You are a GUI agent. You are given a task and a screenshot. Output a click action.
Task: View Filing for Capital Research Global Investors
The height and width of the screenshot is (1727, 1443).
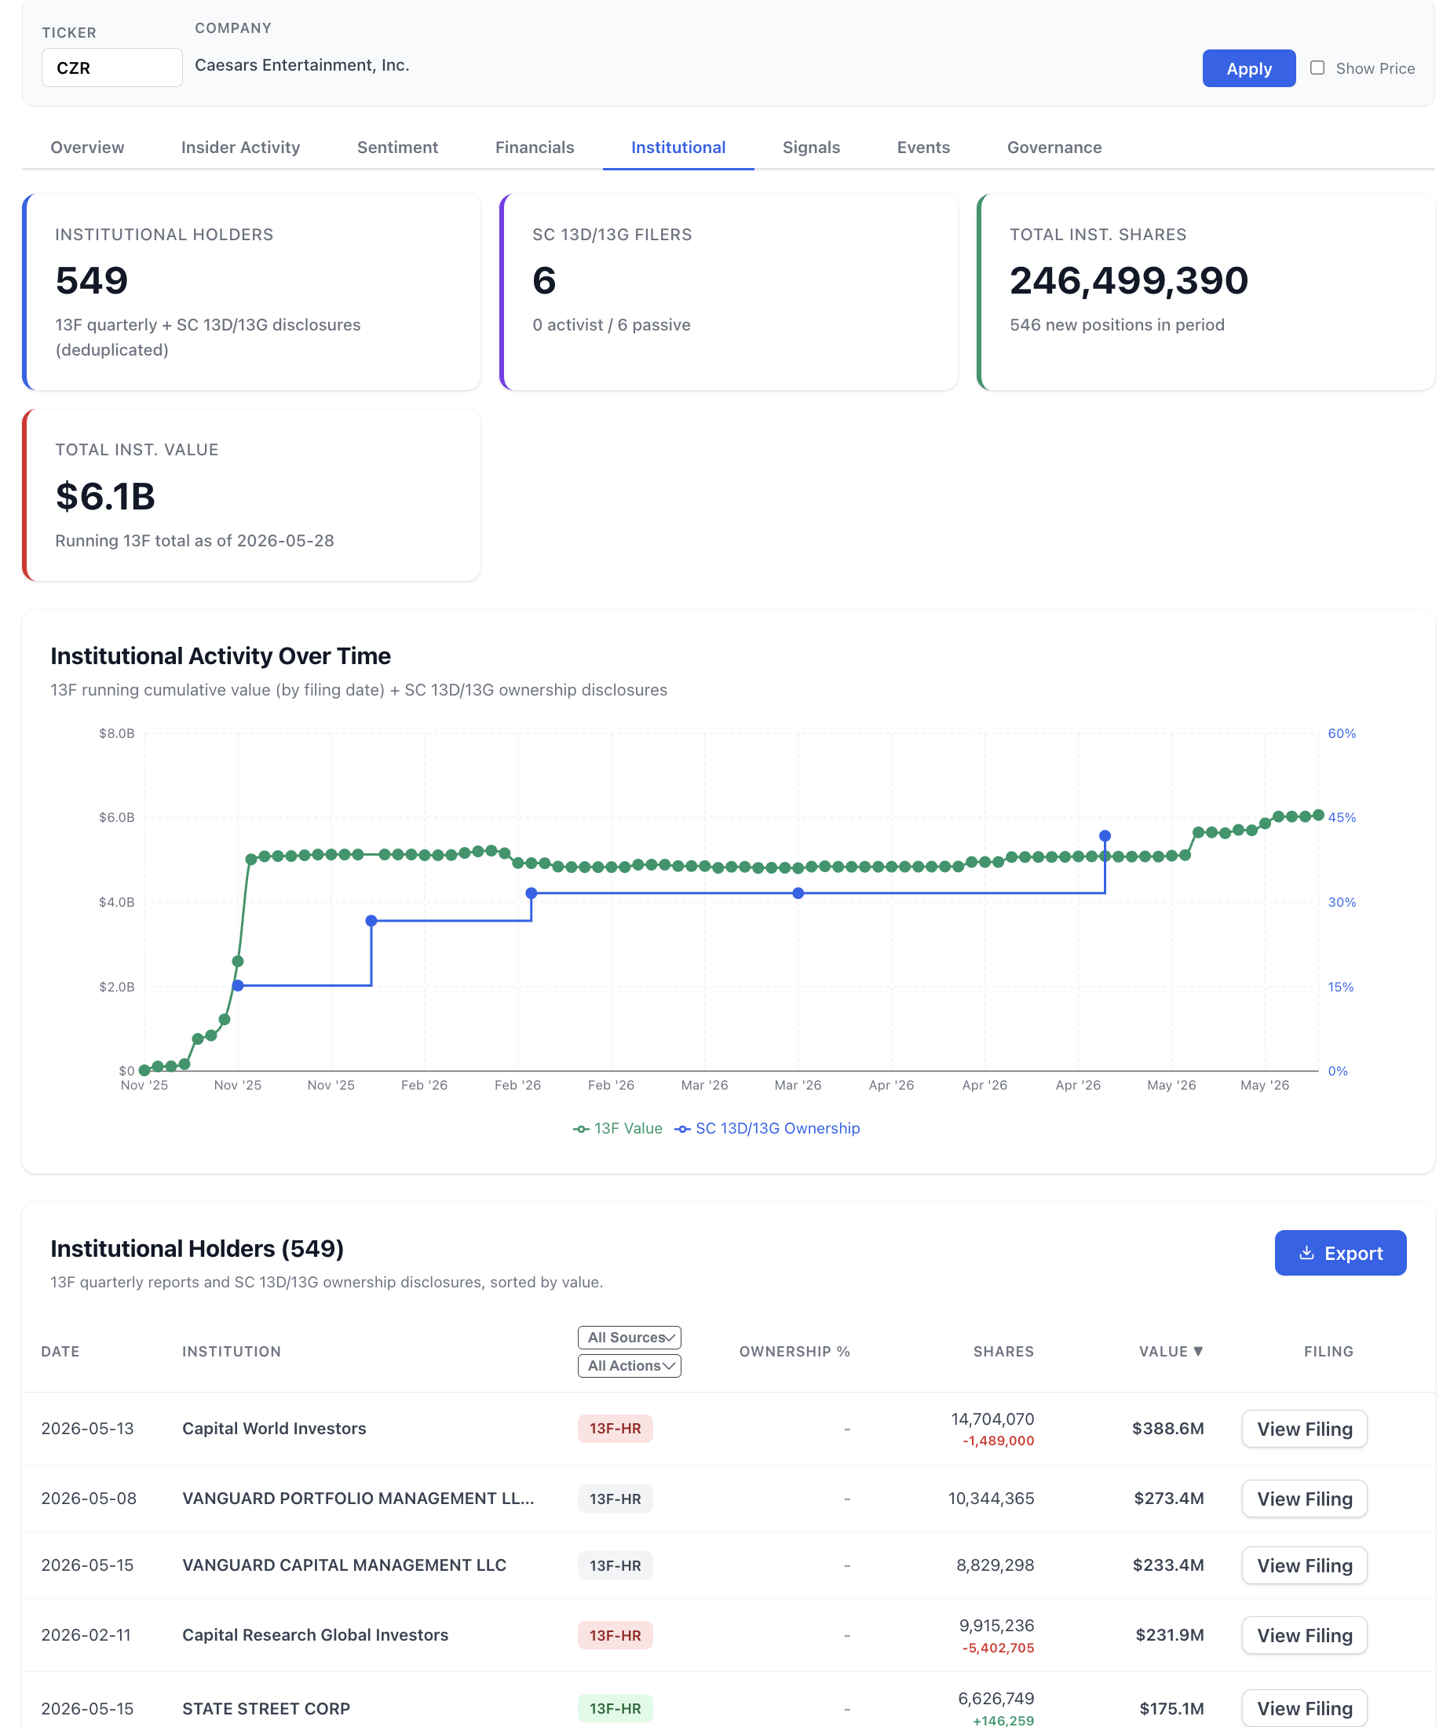click(1303, 1635)
